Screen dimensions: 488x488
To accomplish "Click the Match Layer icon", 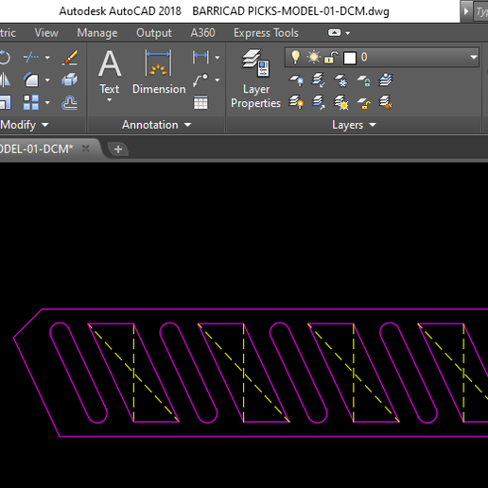I will 386,102.
